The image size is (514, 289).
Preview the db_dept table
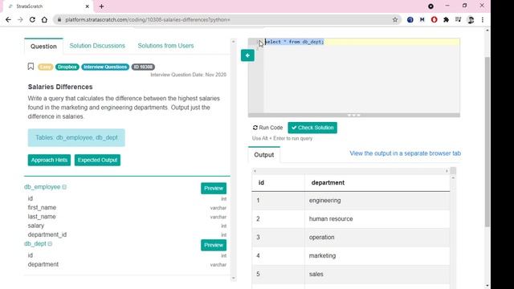[214, 245]
